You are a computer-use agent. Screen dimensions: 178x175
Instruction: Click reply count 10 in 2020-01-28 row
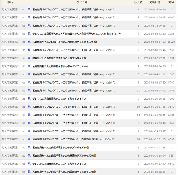pyautogui.click(x=138, y=107)
